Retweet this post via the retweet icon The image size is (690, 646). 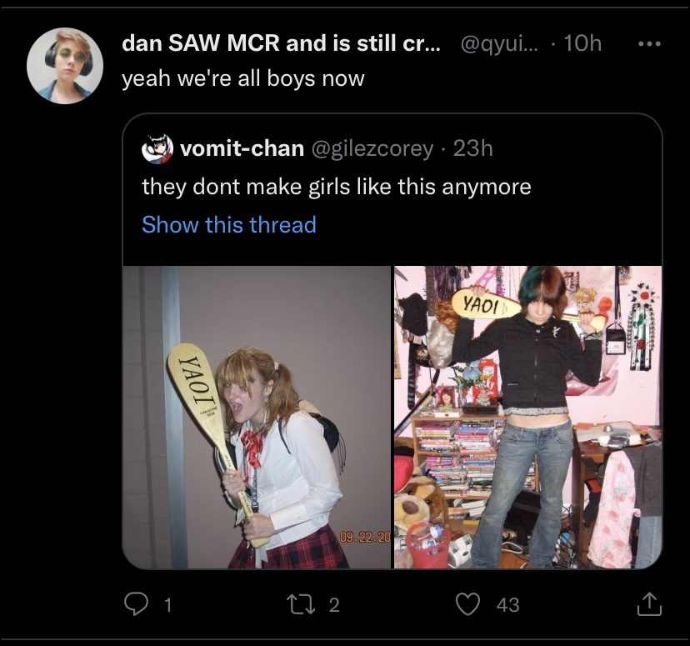[x=301, y=604]
